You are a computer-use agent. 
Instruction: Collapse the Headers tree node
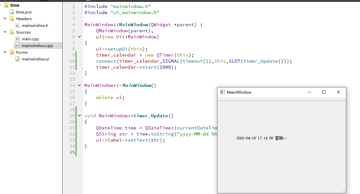tap(5, 19)
